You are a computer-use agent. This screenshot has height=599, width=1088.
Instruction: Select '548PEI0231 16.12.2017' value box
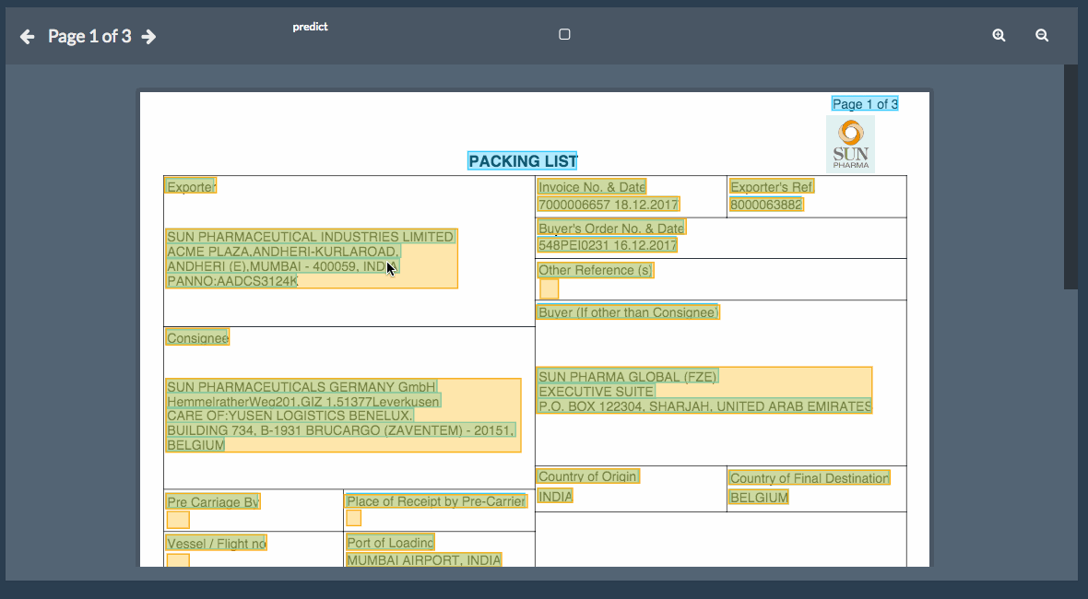click(607, 245)
